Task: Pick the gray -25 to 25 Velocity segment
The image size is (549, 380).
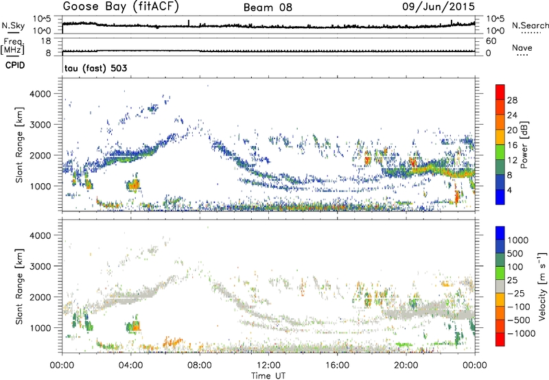Action: point(500,286)
